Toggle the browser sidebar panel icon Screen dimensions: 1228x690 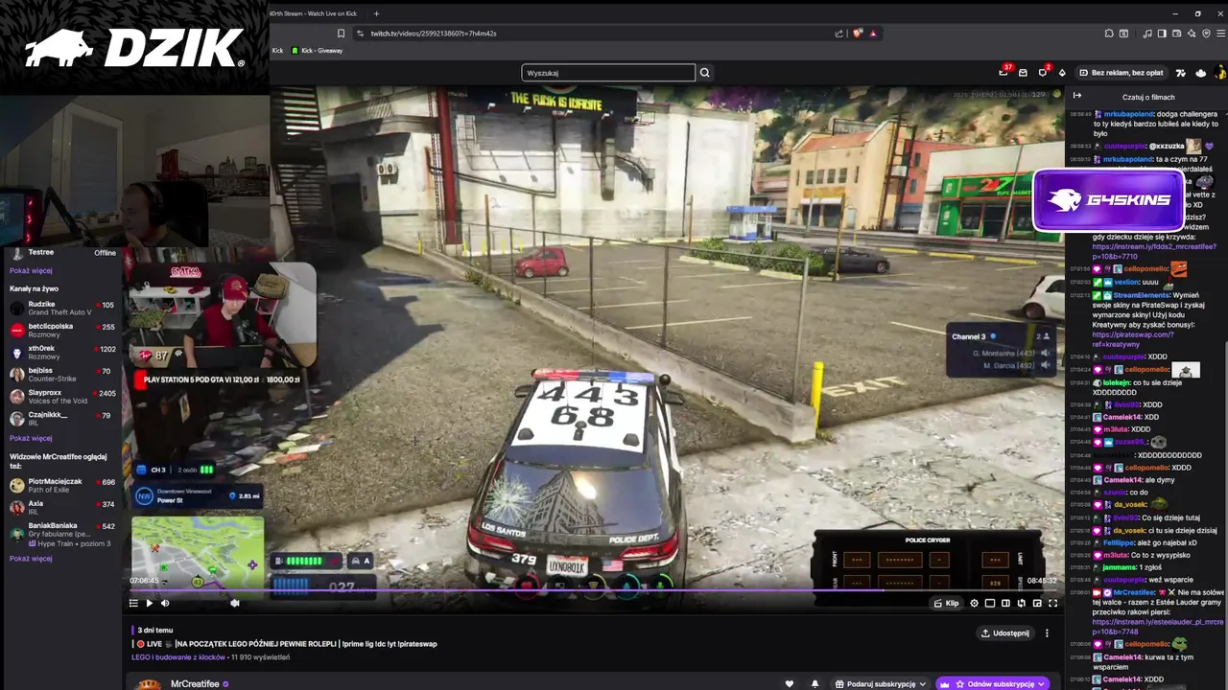[x=1162, y=33]
